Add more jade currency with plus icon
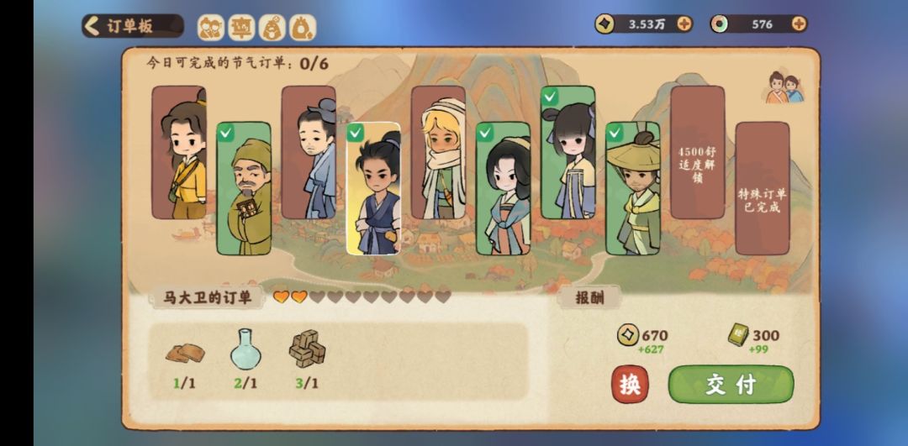Viewport: 908px width, 446px height. 799,24
